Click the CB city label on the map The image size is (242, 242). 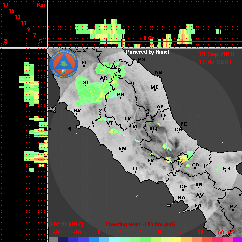click(196, 165)
